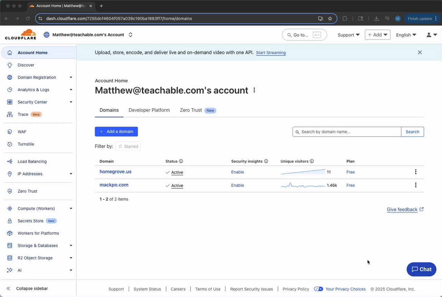Expand IP Addresses submenu arrow
Viewport: 442px width, 297px height.
click(x=71, y=174)
